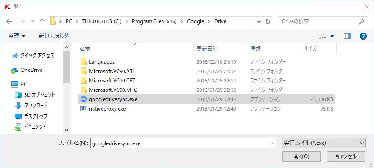Click the googledrivesync.exe cloud icon

(84, 99)
